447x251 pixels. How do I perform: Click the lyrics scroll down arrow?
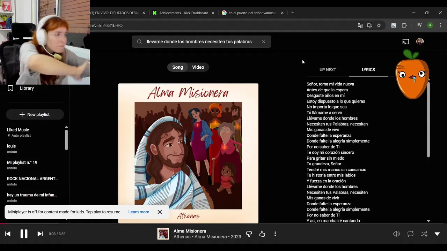click(428, 221)
